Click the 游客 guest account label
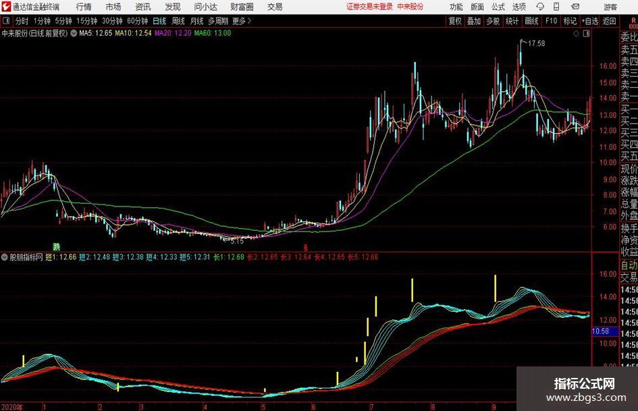 (610, 7)
